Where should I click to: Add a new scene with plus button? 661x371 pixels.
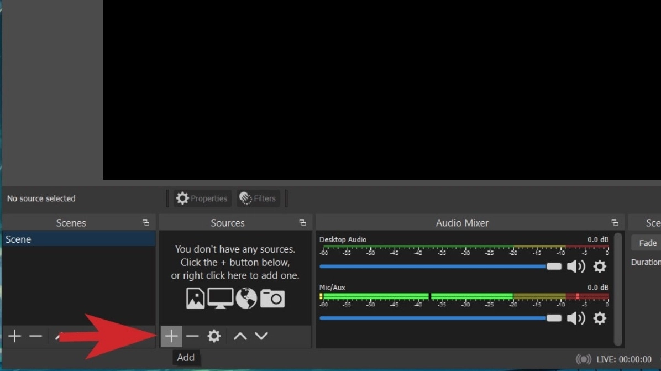[x=14, y=336]
